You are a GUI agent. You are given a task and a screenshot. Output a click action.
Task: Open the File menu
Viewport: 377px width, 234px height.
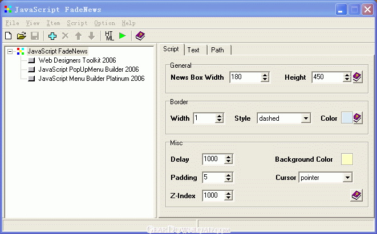(12, 23)
